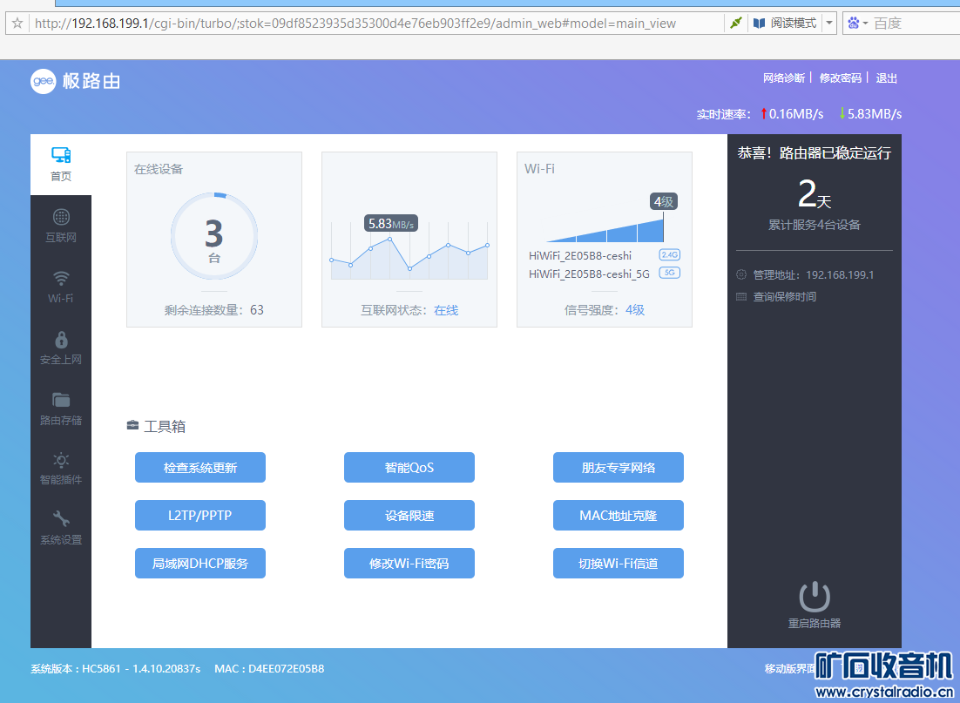
Task: Open 路由存储 folder icon
Action: pos(61,401)
